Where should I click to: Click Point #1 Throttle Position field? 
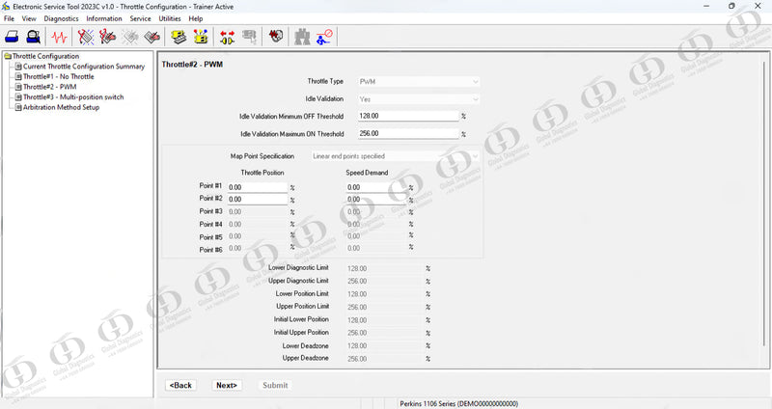pyautogui.click(x=258, y=187)
